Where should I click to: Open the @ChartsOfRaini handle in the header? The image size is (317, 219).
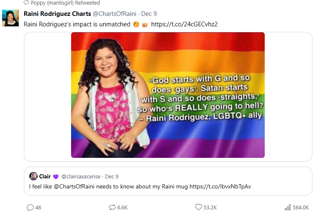(x=115, y=14)
